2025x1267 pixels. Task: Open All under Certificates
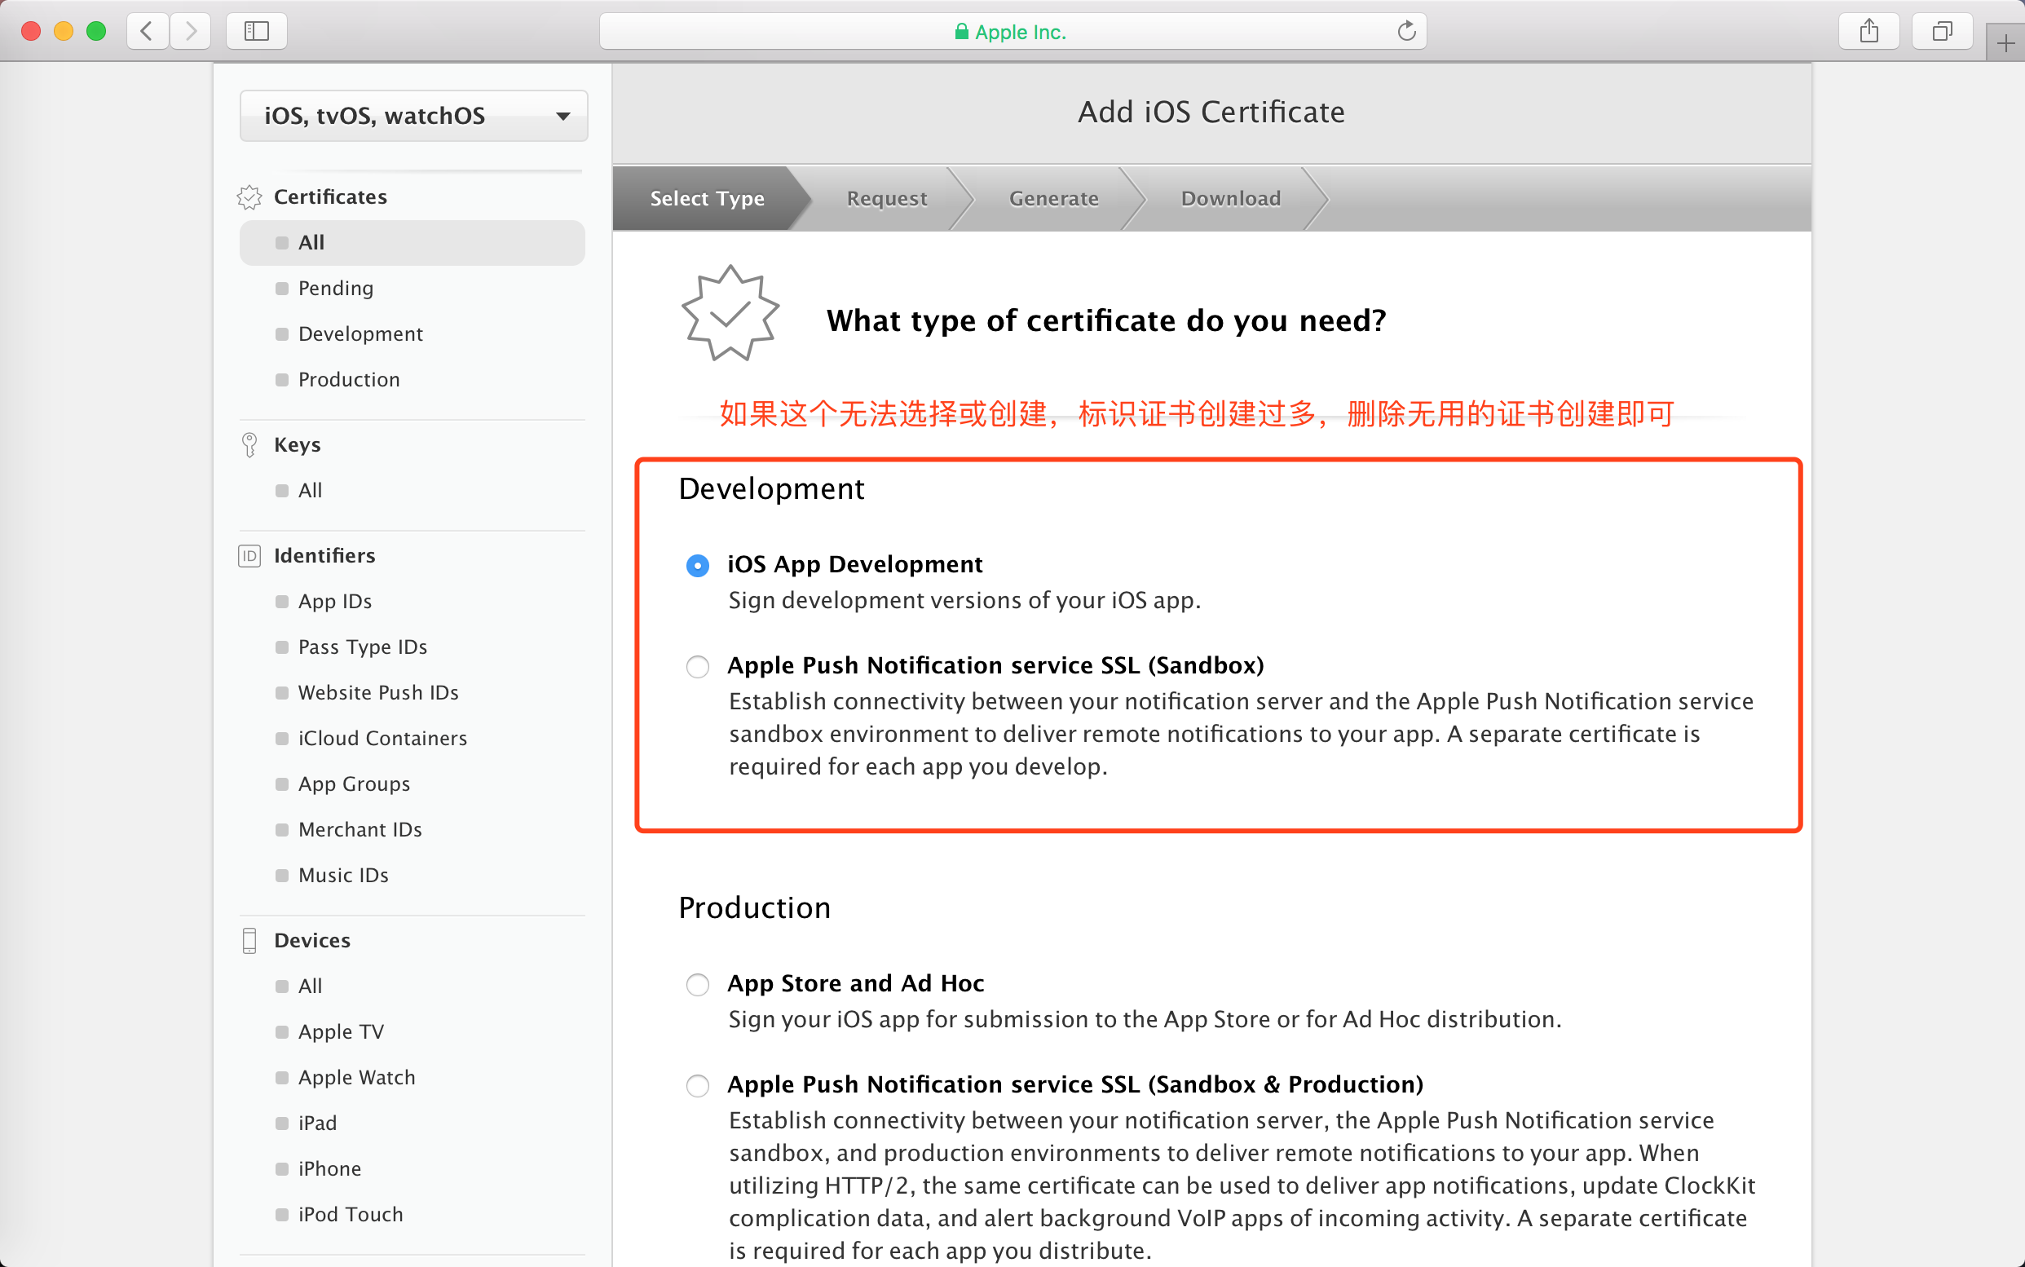pyautogui.click(x=412, y=243)
